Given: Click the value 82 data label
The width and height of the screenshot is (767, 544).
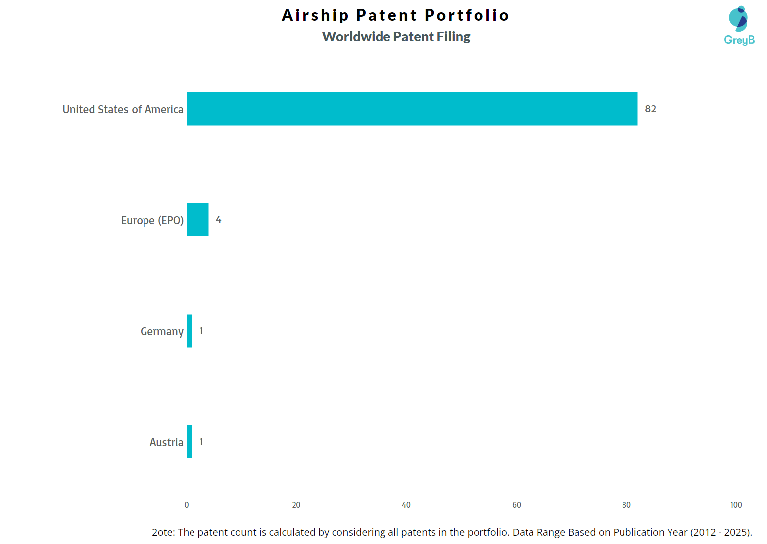Looking at the screenshot, I should coord(650,109).
